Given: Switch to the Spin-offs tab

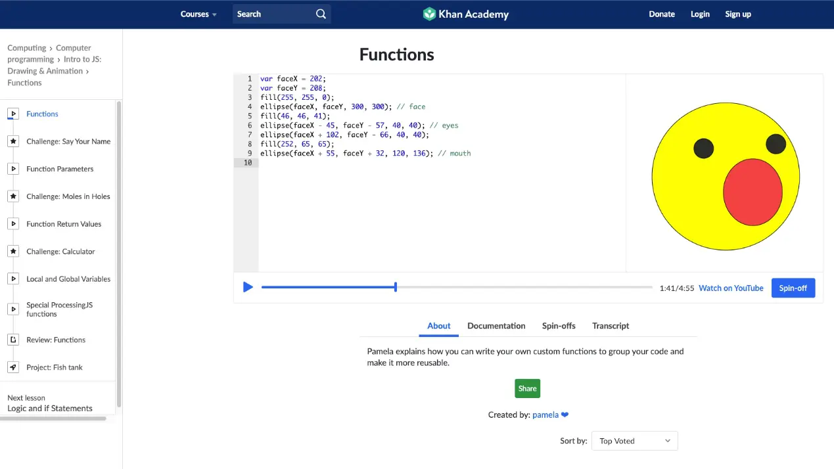Looking at the screenshot, I should point(559,326).
